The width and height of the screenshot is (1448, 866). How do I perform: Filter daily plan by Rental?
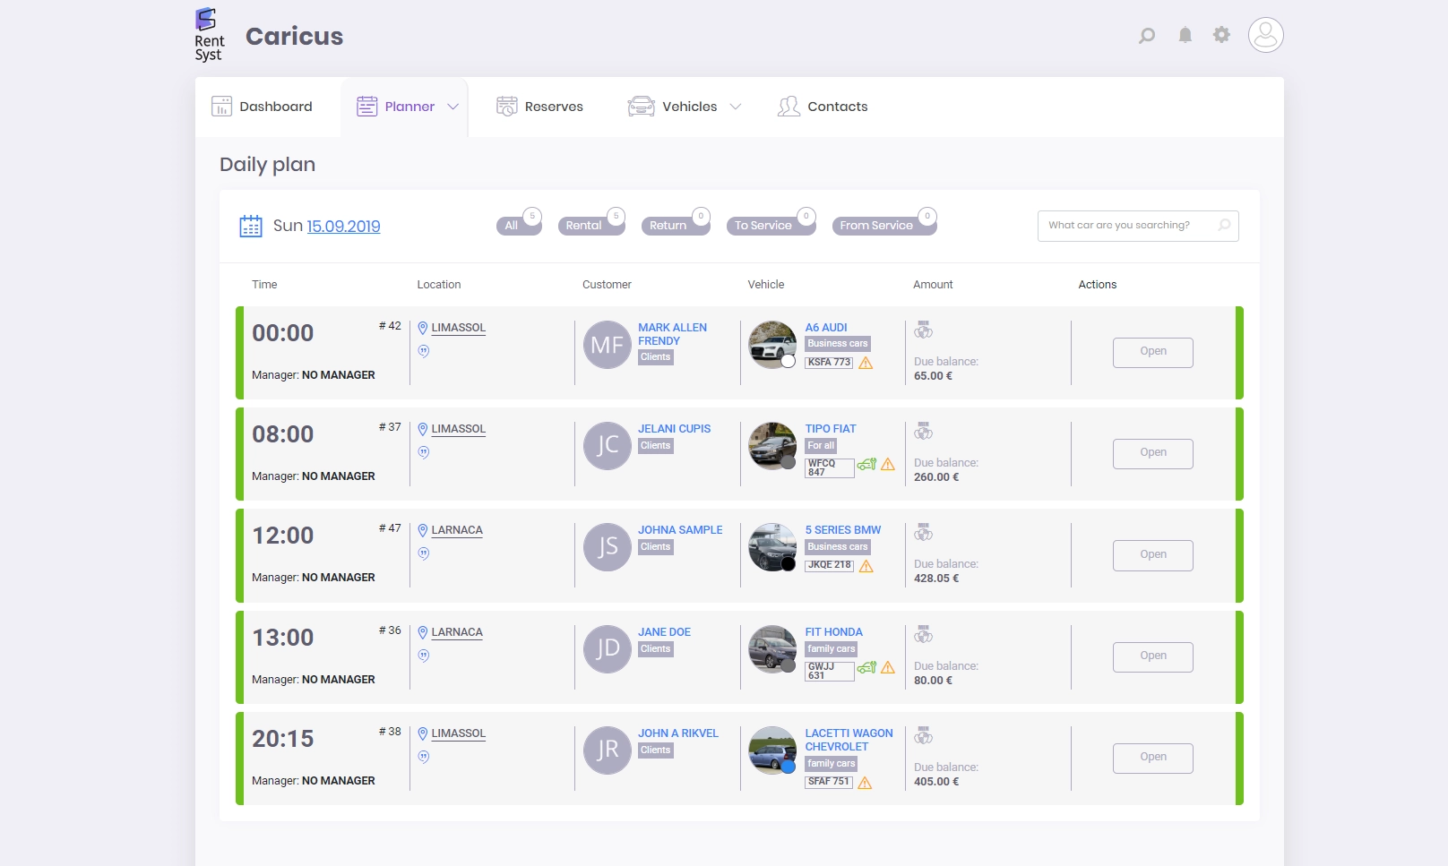tap(584, 226)
